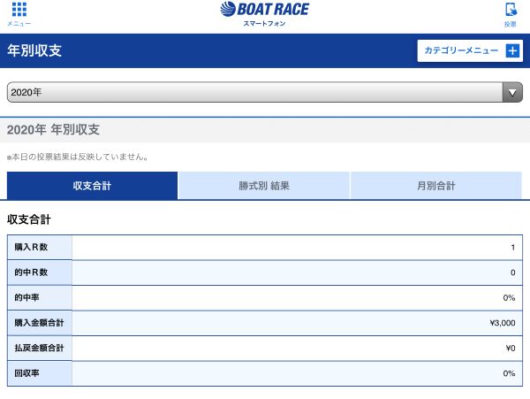This screenshot has height=399, width=530.
Task: Select the 的中R数 row label
Action: pyautogui.click(x=31, y=272)
